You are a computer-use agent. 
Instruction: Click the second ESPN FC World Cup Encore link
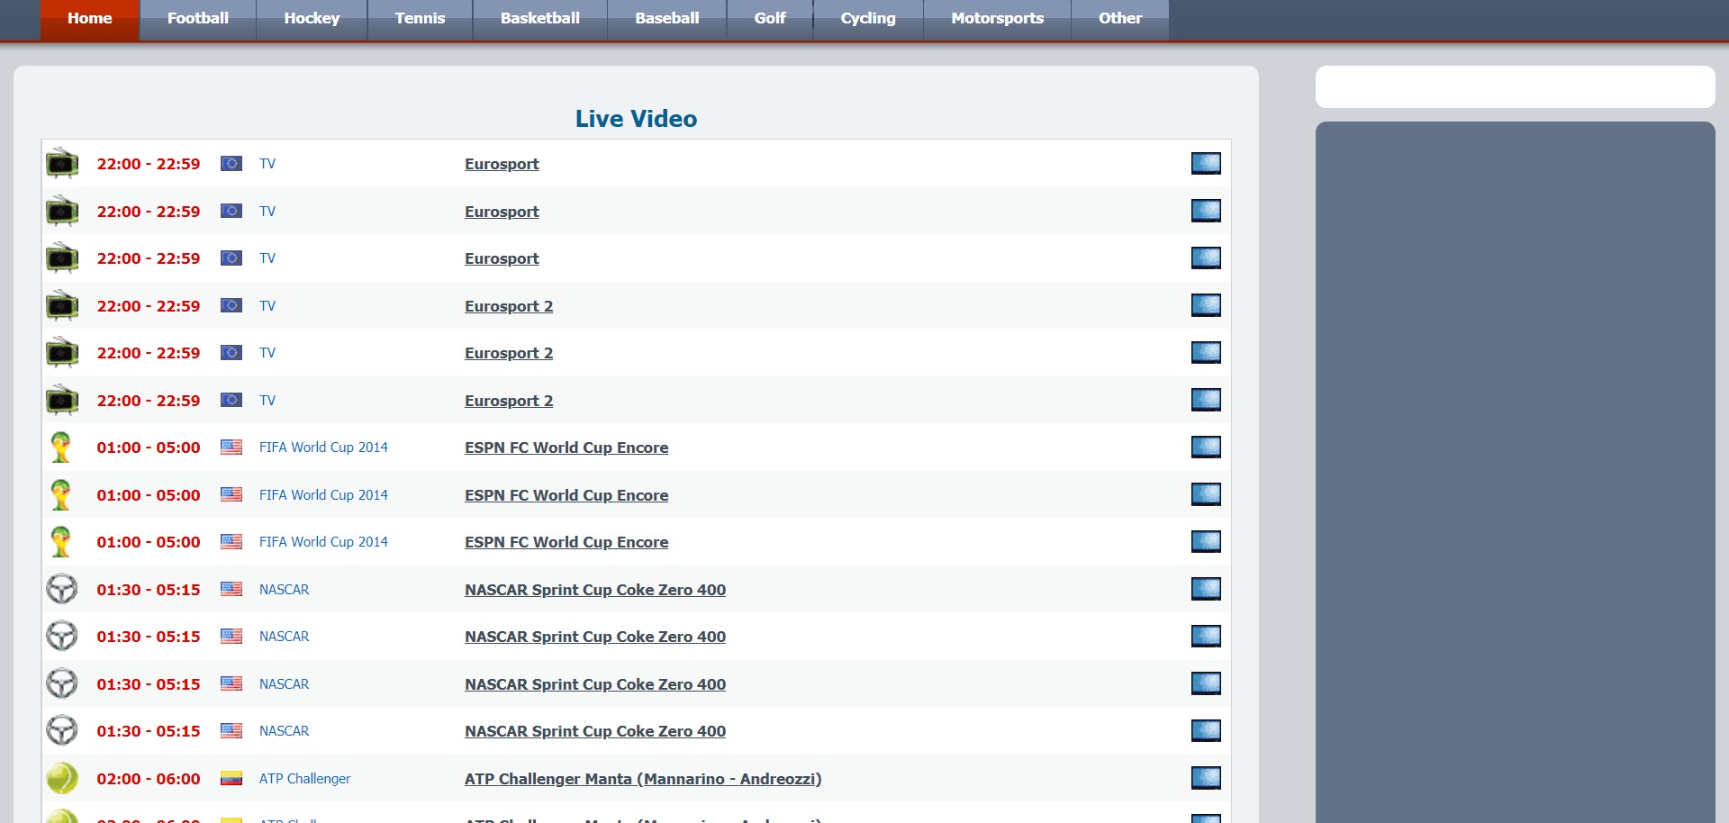point(566,495)
